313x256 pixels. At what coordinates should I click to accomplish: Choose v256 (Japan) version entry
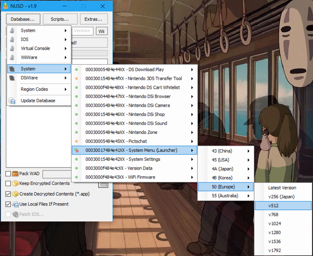283,197
